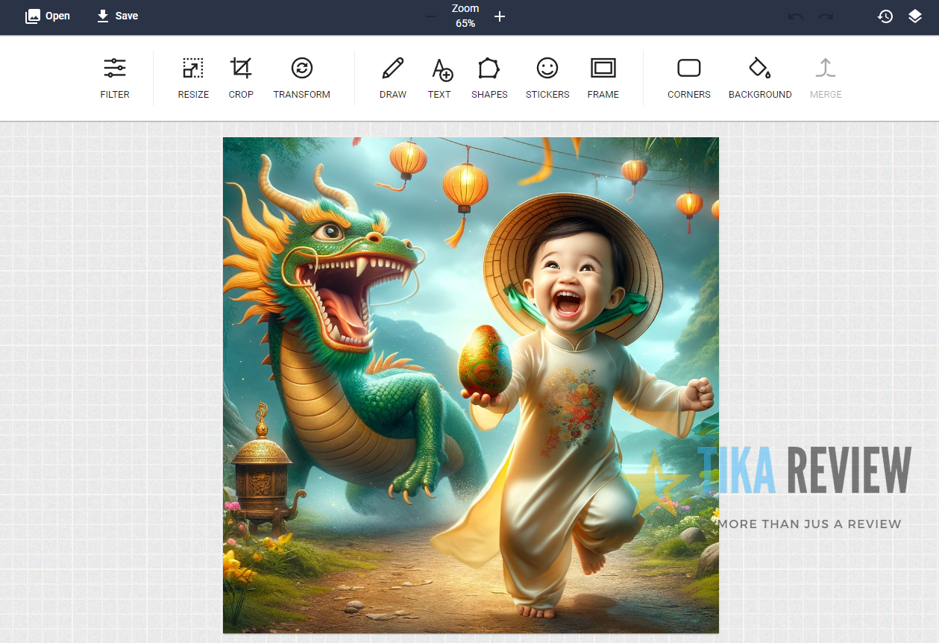Open the Filter tool

point(115,78)
